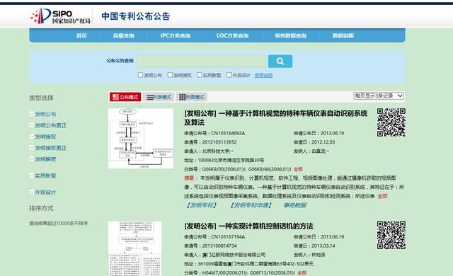Focus the 公布公告查询 search field

click(x=202, y=61)
